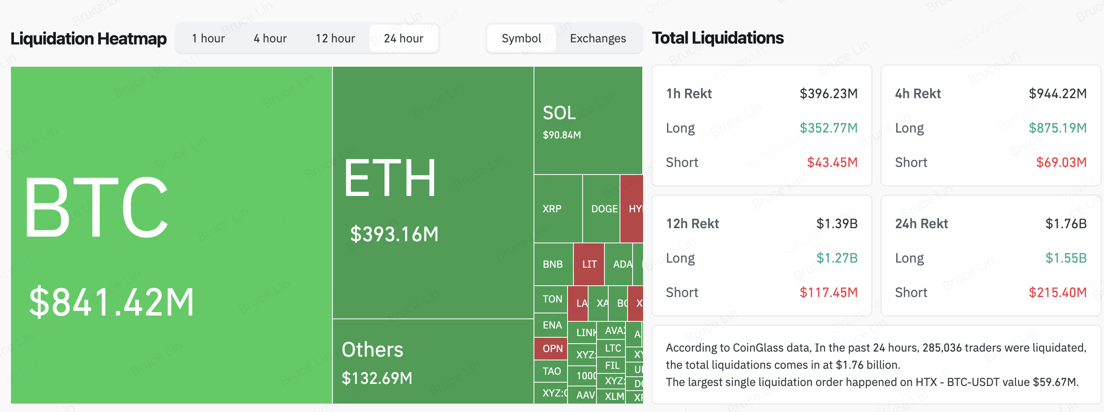Click the ENA heatmap tile
This screenshot has width=1104, height=412.
click(551, 325)
